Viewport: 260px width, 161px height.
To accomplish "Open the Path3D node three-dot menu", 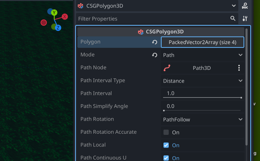I will coord(239,68).
